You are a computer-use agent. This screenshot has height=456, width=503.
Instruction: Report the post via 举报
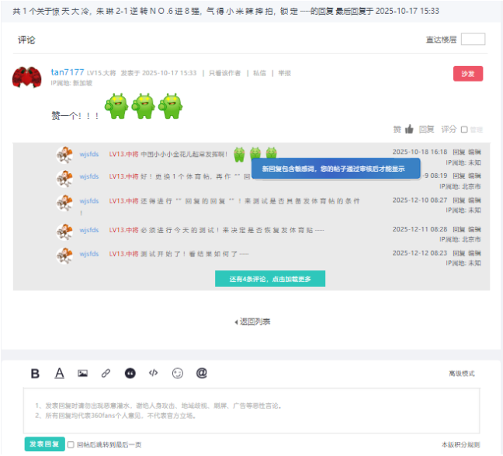pos(285,73)
